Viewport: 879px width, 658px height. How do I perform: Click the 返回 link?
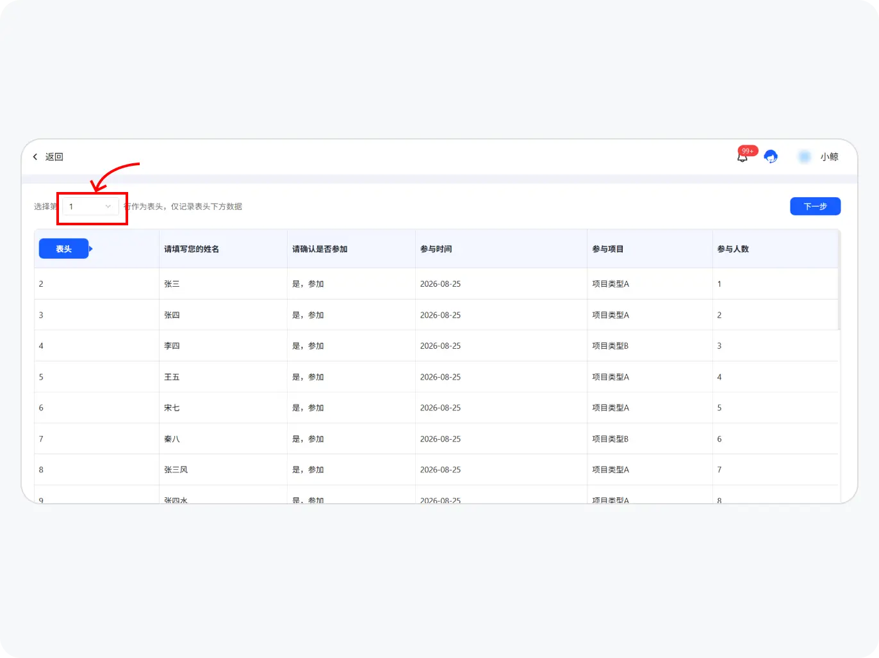(54, 157)
